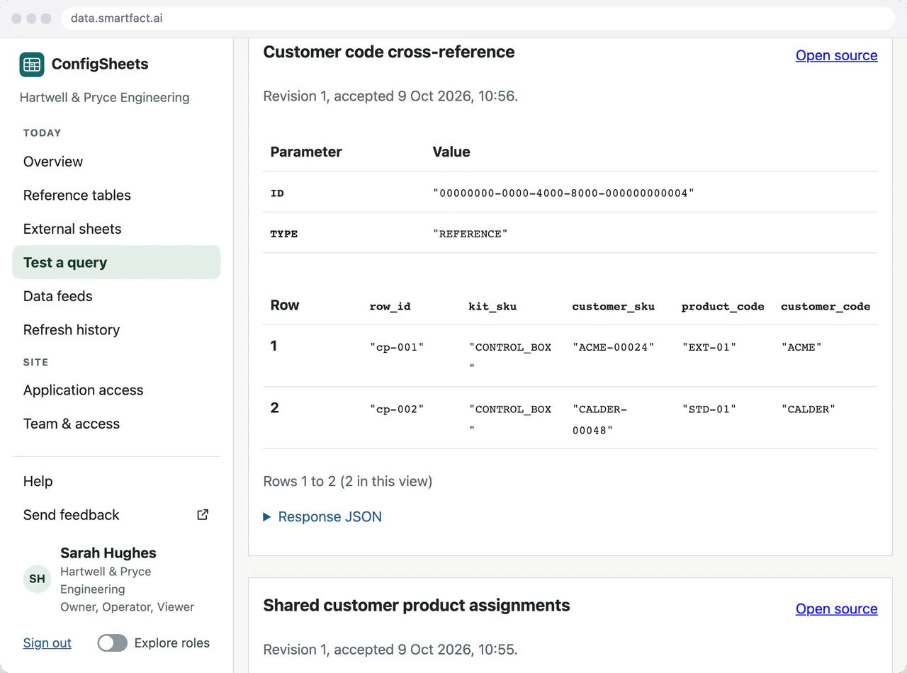Screen dimensions: 907x673
Task: Open the Help page
Action: (x=116, y=481)
